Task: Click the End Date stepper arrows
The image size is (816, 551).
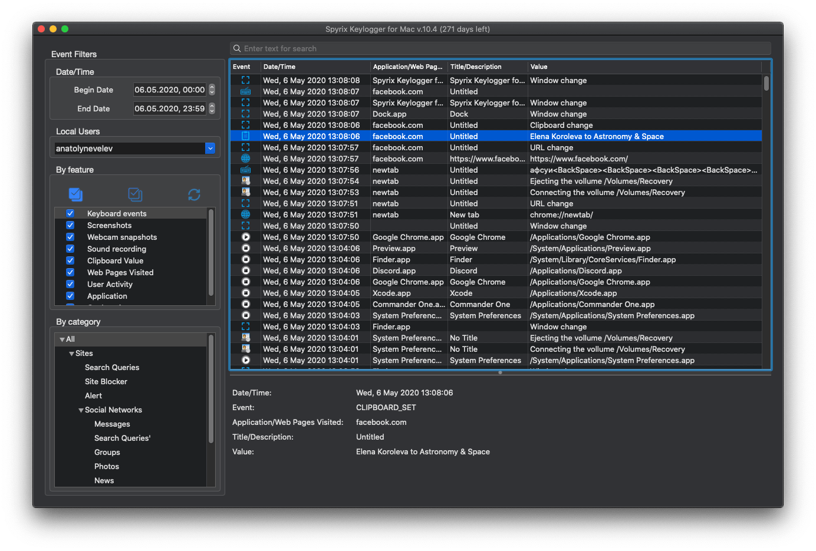Action: [x=212, y=108]
